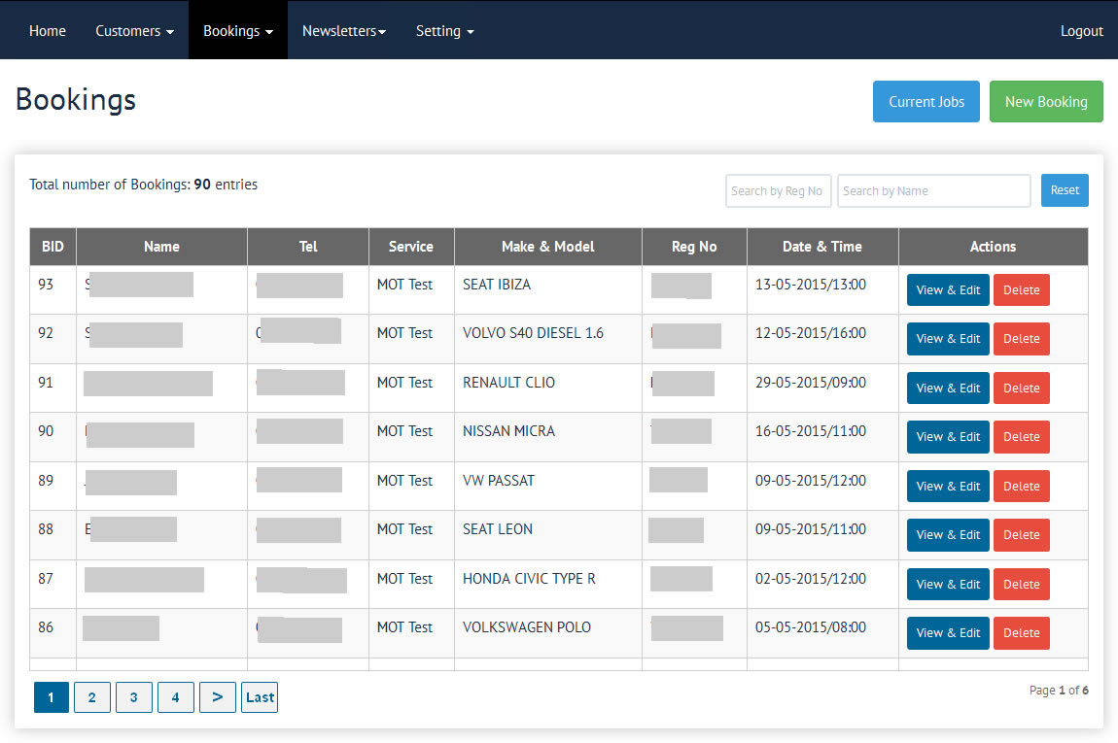View & Edit the HONDA CIVIC TYPE R booking
This screenshot has width=1118, height=743.
click(948, 585)
